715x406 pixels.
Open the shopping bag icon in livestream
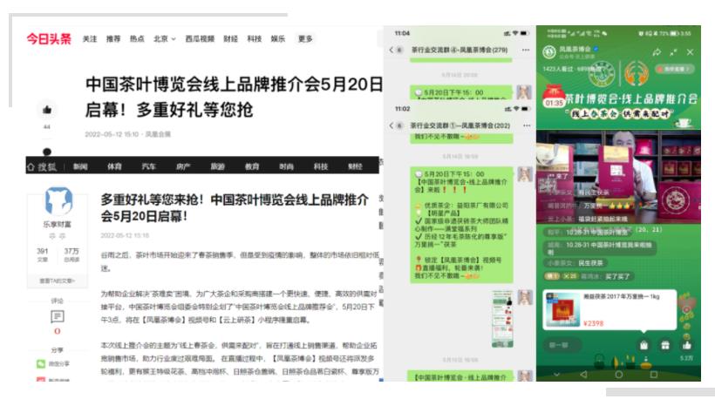point(643,345)
